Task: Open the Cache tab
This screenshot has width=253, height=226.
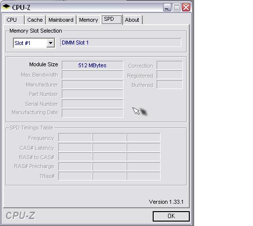Action: click(35, 20)
